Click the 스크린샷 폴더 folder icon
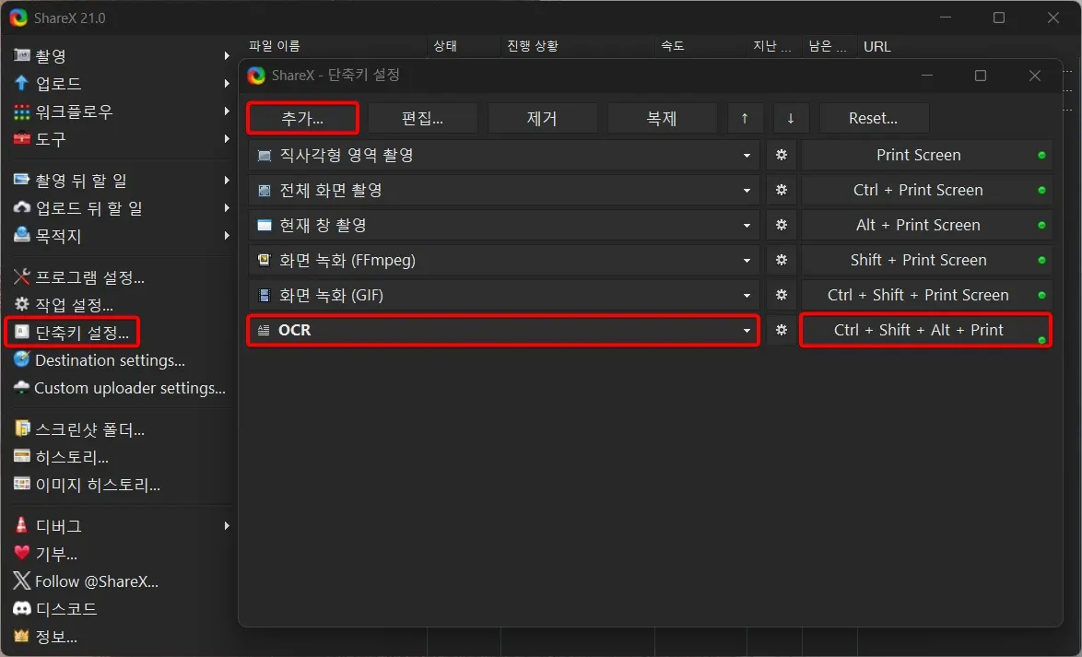The image size is (1082, 657). (x=22, y=429)
